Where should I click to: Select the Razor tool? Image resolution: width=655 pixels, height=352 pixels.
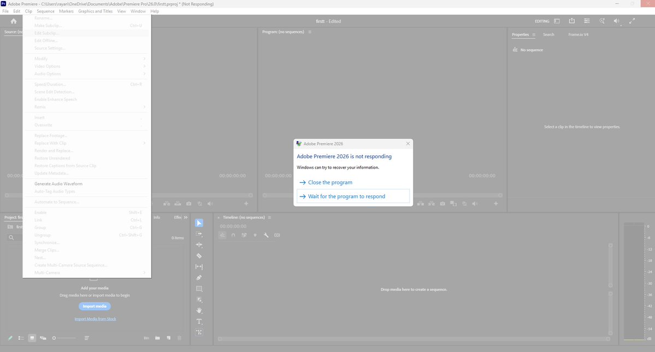(x=199, y=255)
